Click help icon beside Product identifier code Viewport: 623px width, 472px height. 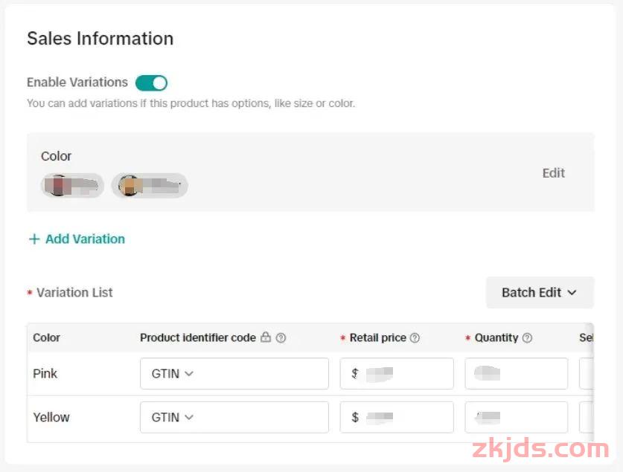click(x=281, y=337)
